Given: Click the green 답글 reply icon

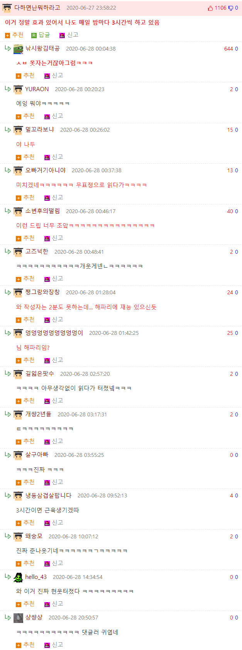Looking at the screenshot, I should pyautogui.click(x=34, y=36).
